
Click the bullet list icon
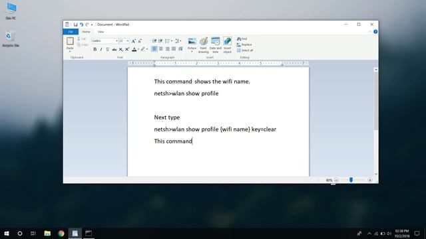167,41
